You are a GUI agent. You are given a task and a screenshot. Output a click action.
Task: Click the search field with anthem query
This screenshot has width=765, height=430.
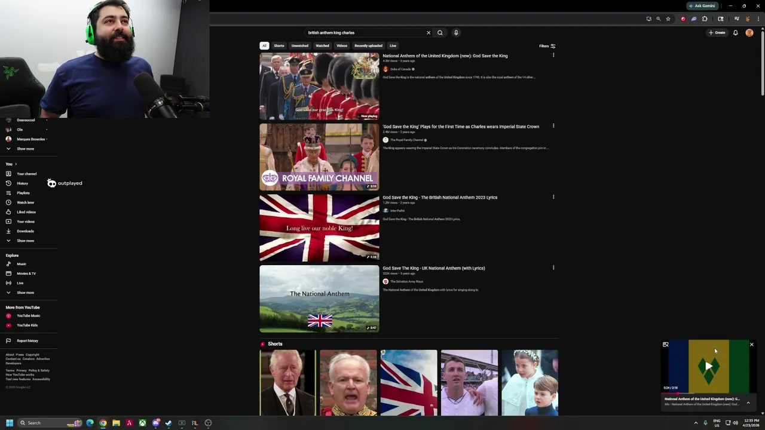pos(365,33)
